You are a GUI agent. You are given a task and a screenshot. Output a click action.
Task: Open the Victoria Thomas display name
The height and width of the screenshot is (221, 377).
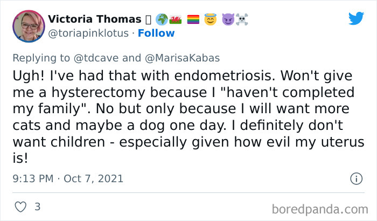click(x=94, y=19)
